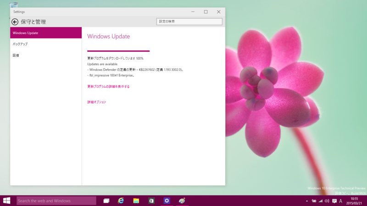The height and width of the screenshot is (206, 367).
Task: Open 更新プログラムの詳細を表示する link
Action: [x=108, y=87]
